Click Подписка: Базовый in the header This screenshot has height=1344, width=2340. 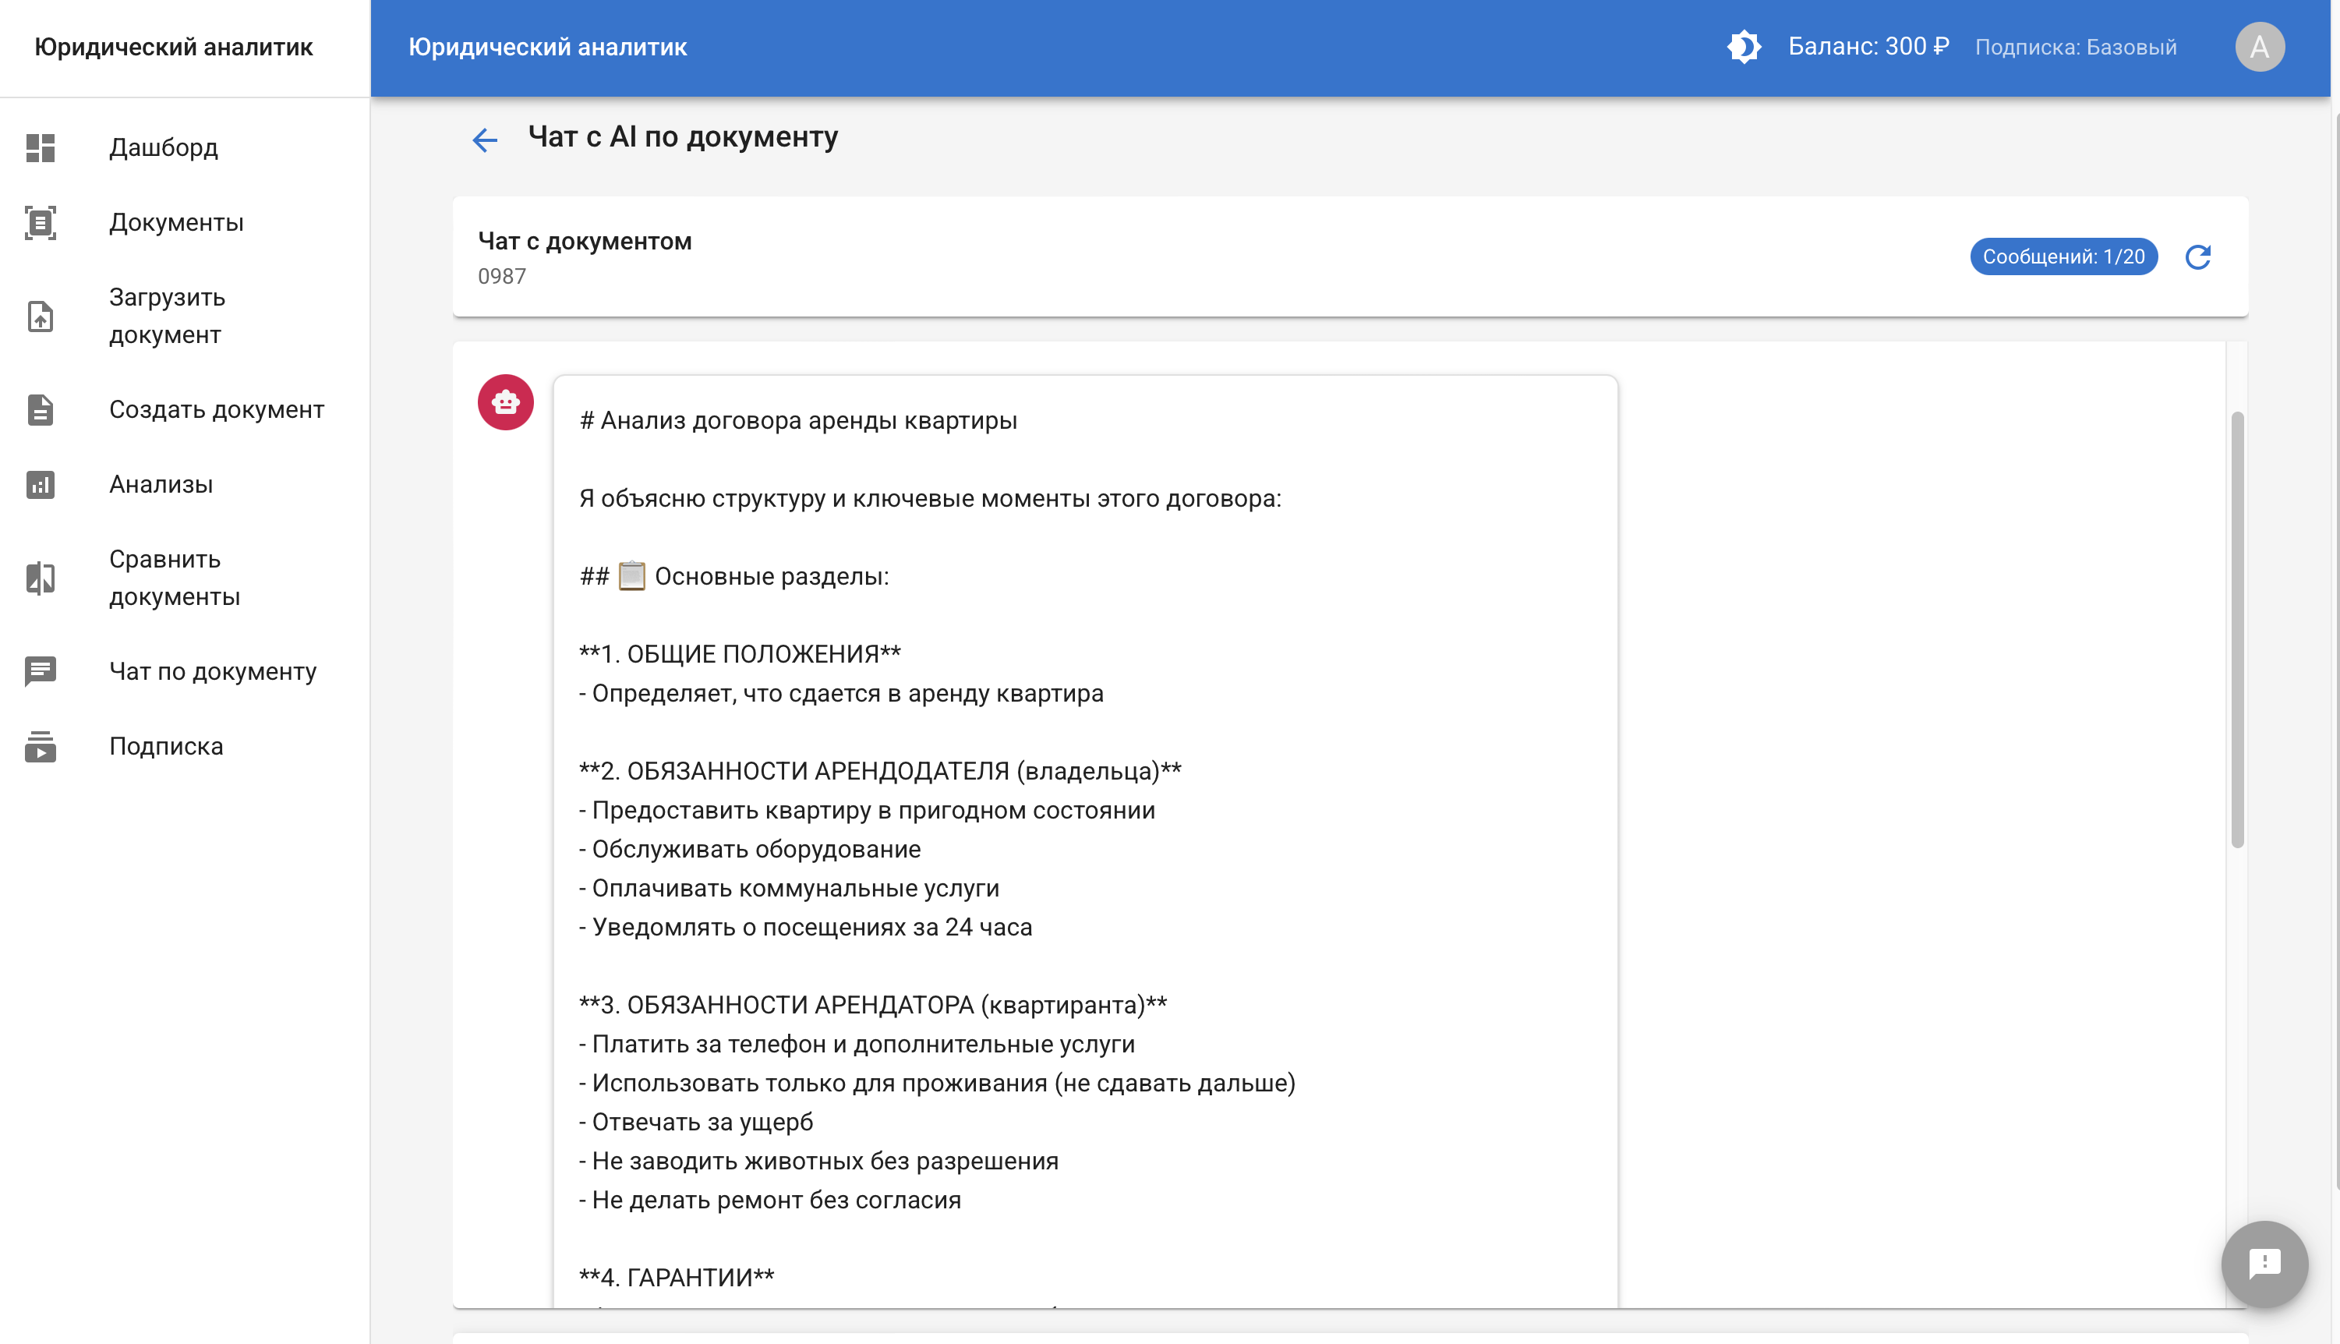2076,46
